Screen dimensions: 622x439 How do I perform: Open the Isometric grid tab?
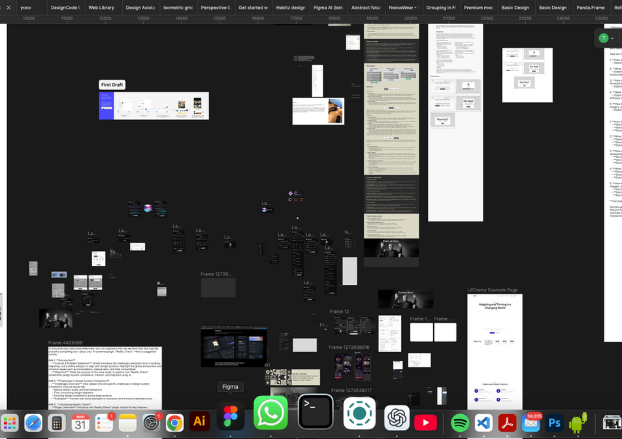click(x=178, y=8)
